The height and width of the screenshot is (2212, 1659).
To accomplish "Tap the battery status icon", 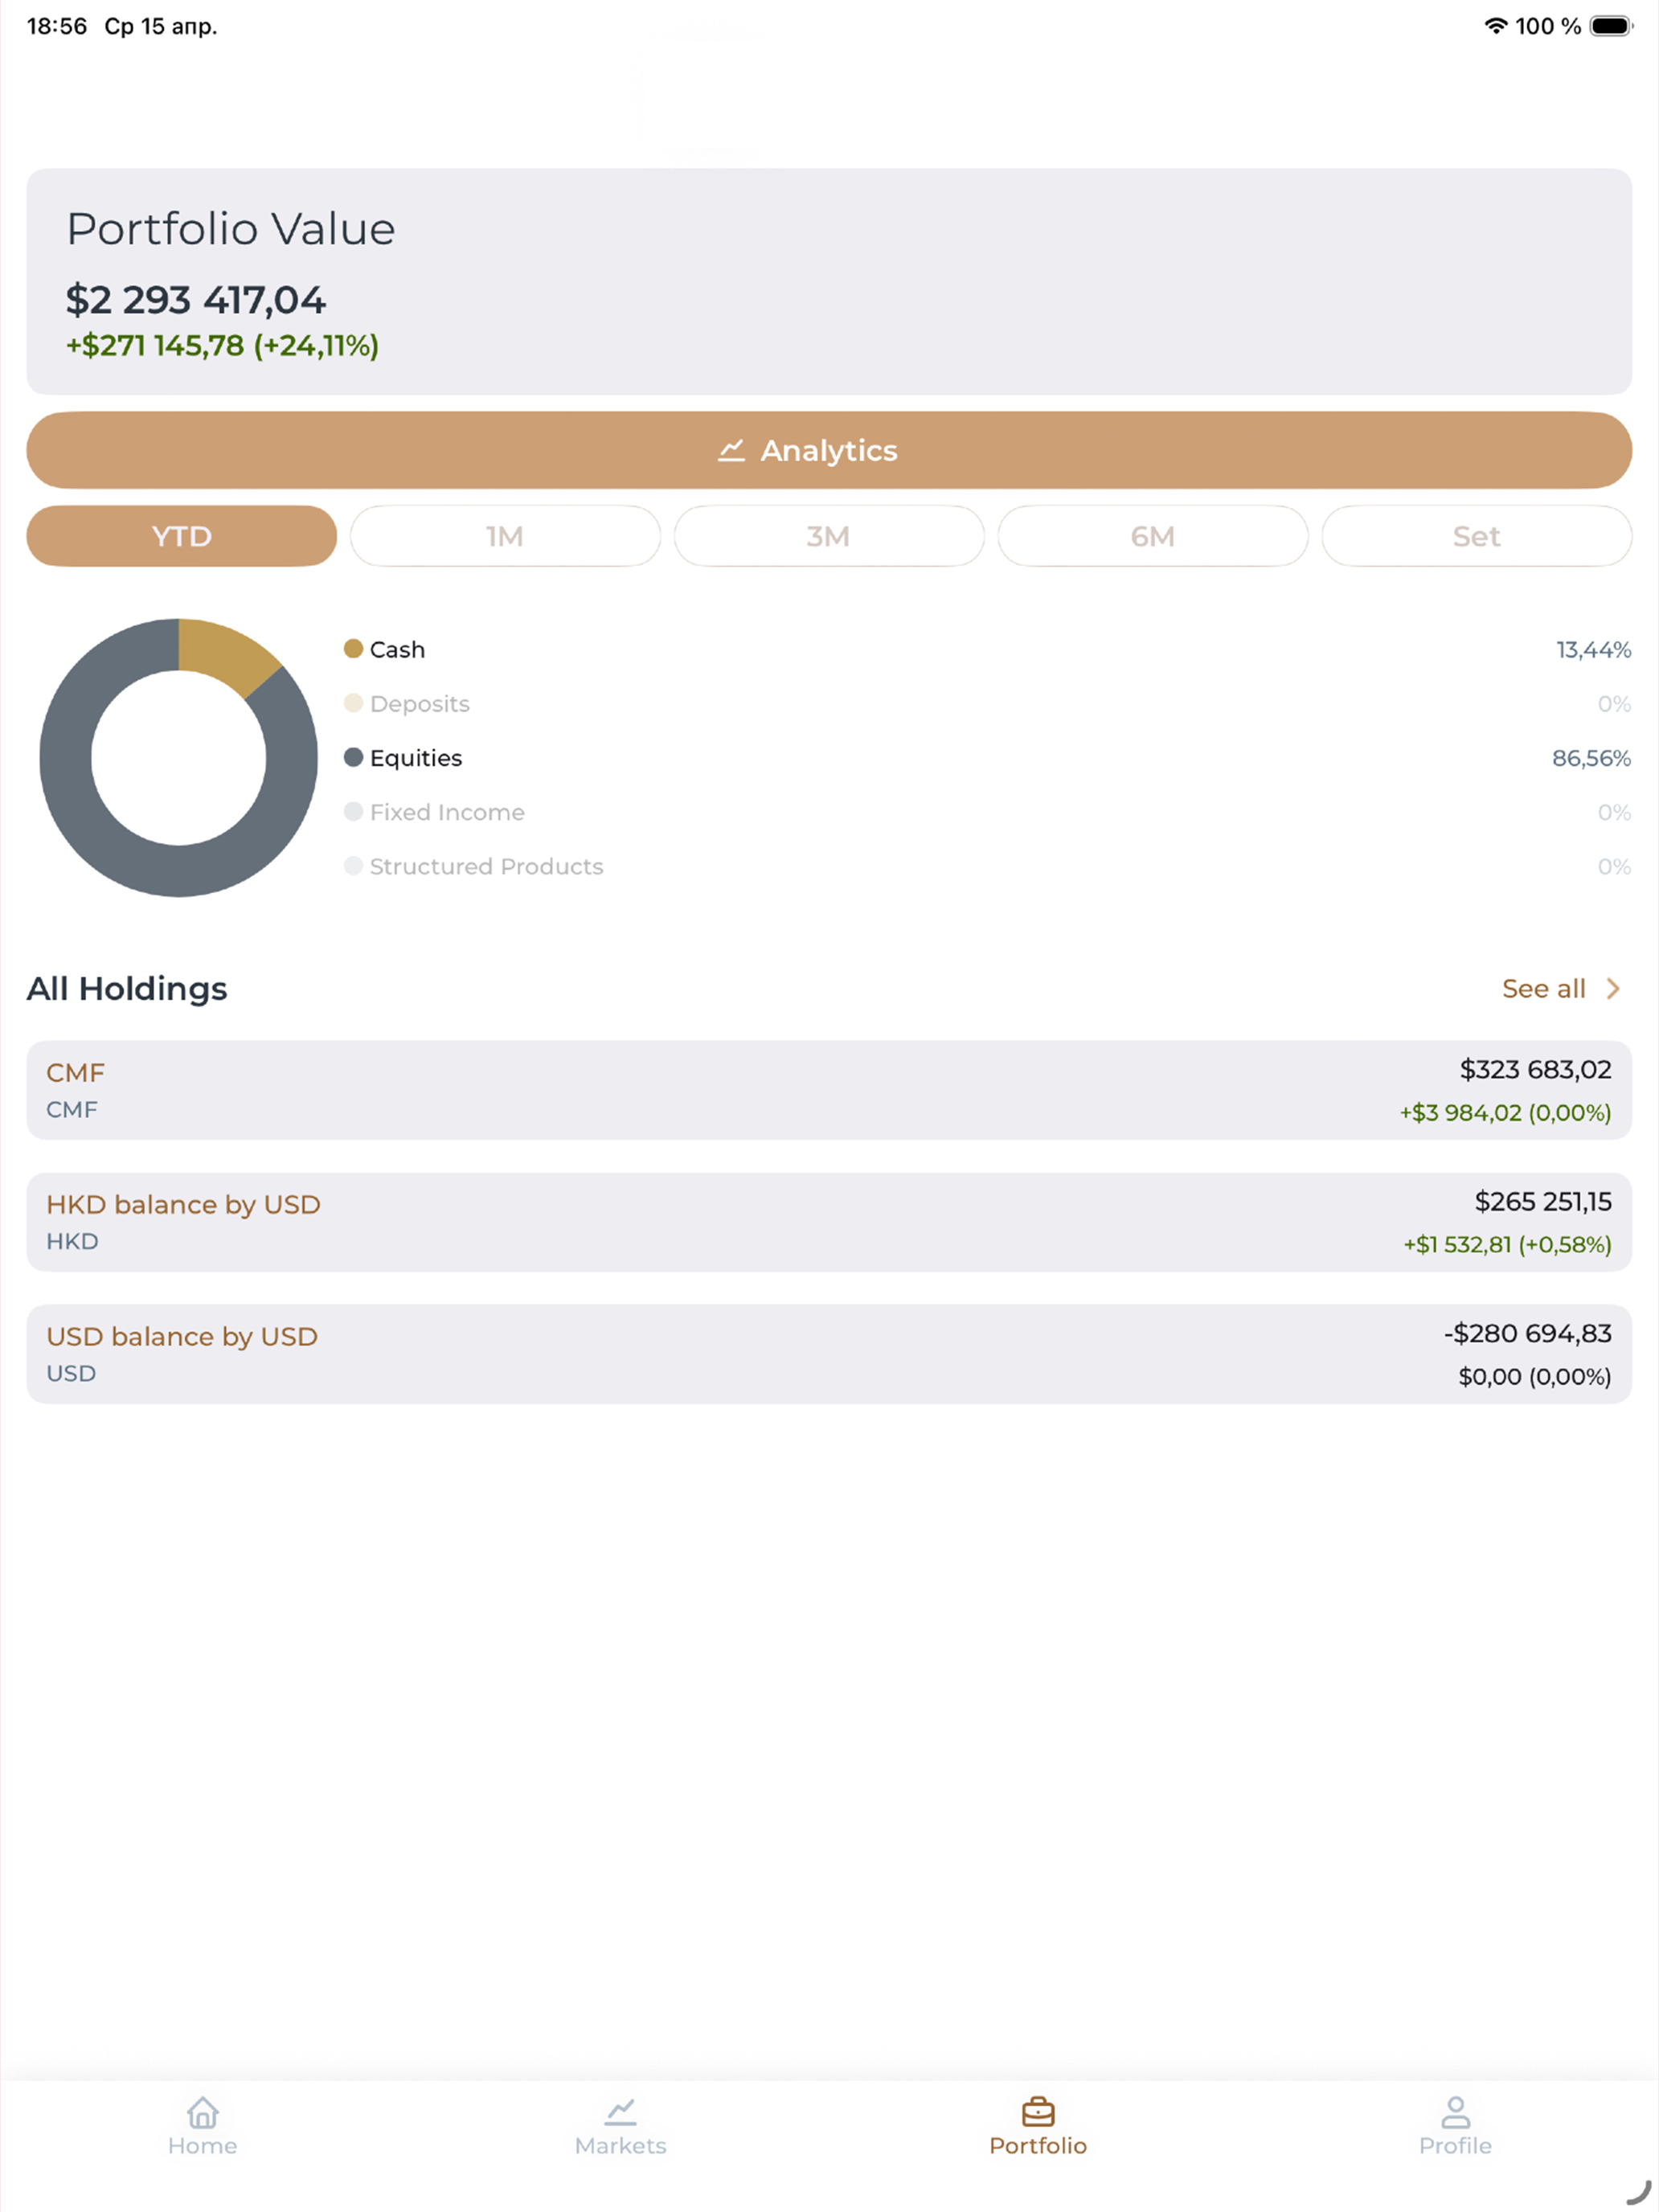I will (1611, 26).
